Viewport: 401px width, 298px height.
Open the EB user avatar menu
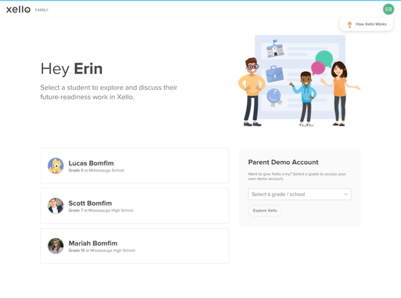point(388,9)
